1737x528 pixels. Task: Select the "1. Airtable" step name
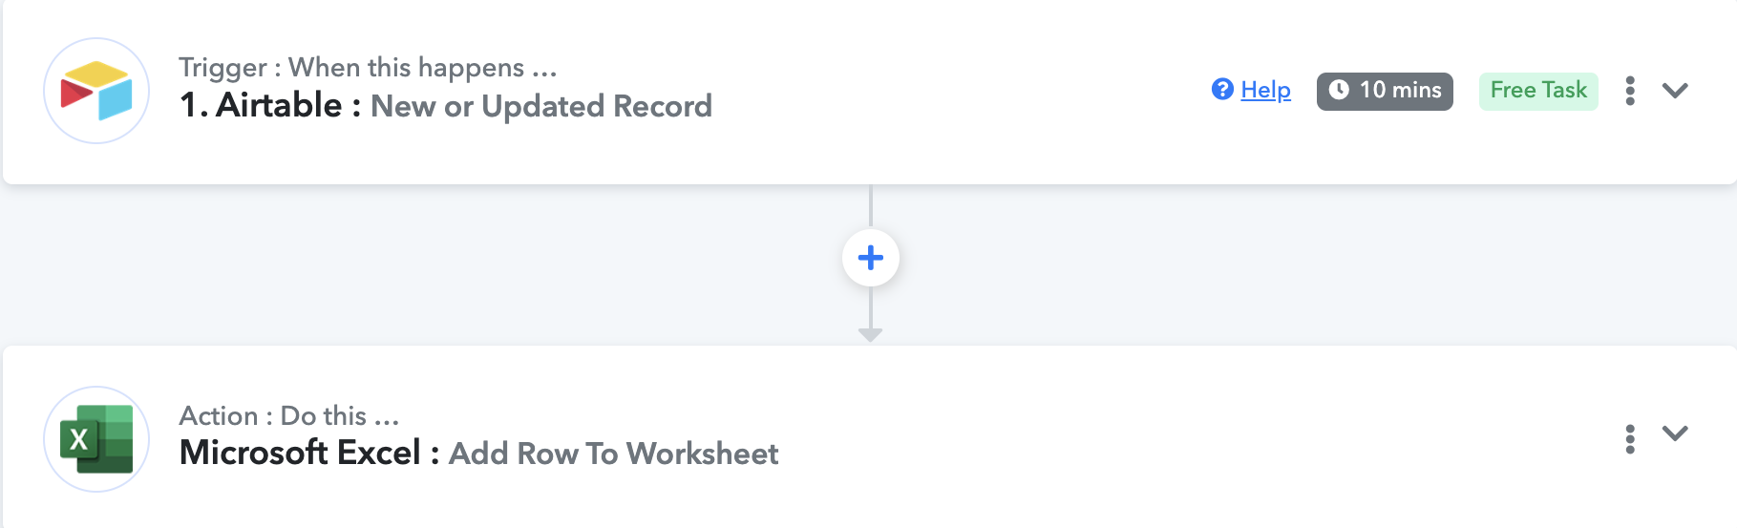pyautogui.click(x=261, y=105)
